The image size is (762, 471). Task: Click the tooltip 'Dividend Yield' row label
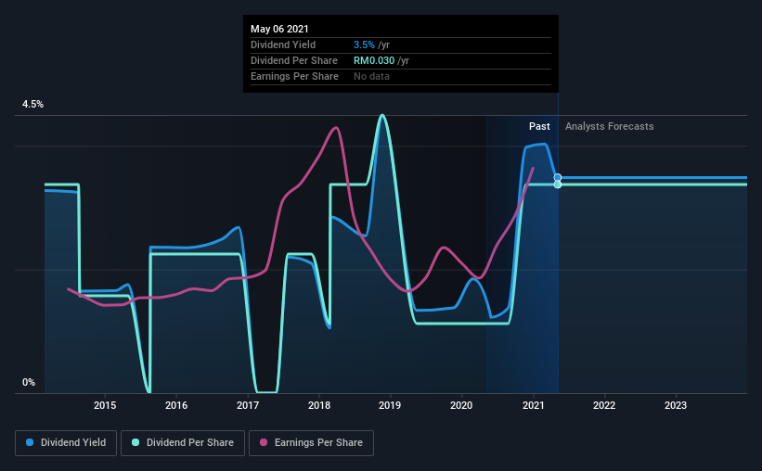pyautogui.click(x=283, y=45)
